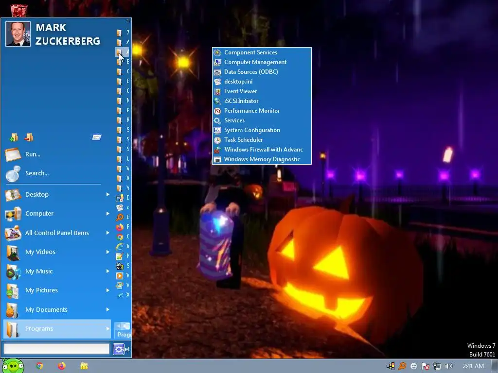Image resolution: width=498 pixels, height=373 pixels.
Task: Click the Windows Memory Diagnostic chip icon
Action: (x=217, y=159)
